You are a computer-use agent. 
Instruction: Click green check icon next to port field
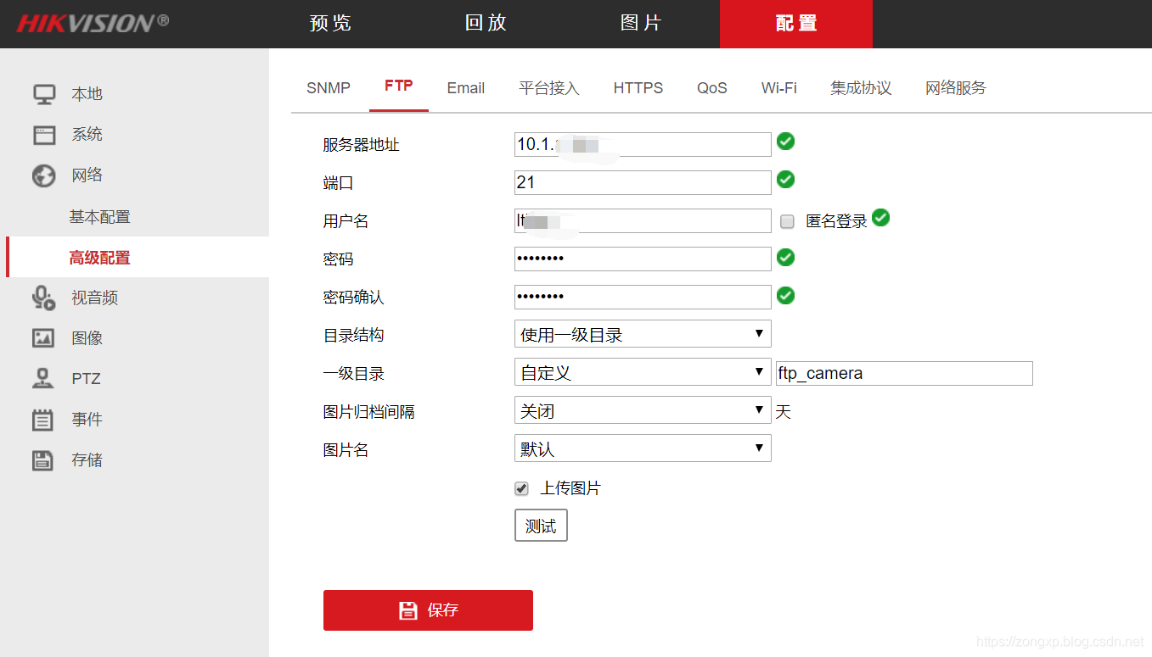tap(786, 180)
